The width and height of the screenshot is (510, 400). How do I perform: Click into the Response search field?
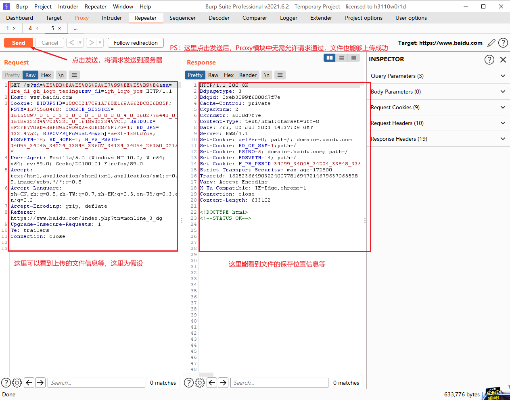(x=279, y=383)
